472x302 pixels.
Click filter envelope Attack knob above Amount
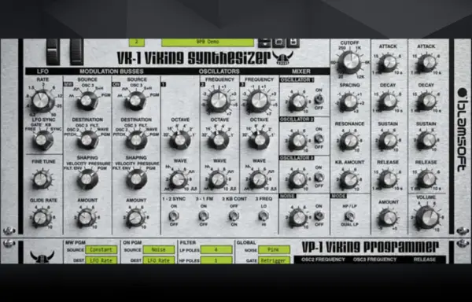[389, 63]
